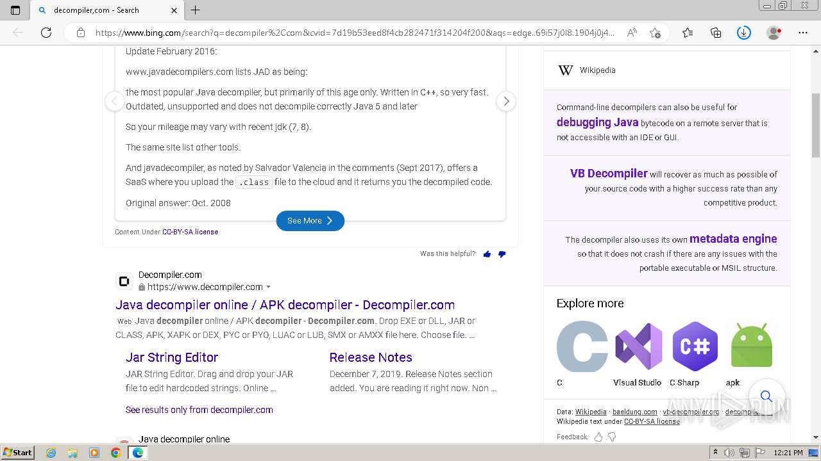821x461 pixels.
Task: Close the decompiler.com Search tab
Action: tap(174, 10)
